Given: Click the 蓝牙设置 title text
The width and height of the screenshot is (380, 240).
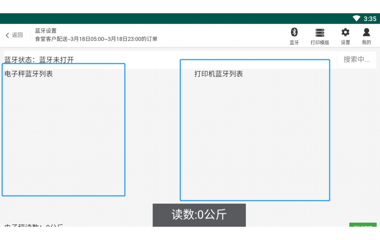Looking at the screenshot, I should pyautogui.click(x=45, y=31).
